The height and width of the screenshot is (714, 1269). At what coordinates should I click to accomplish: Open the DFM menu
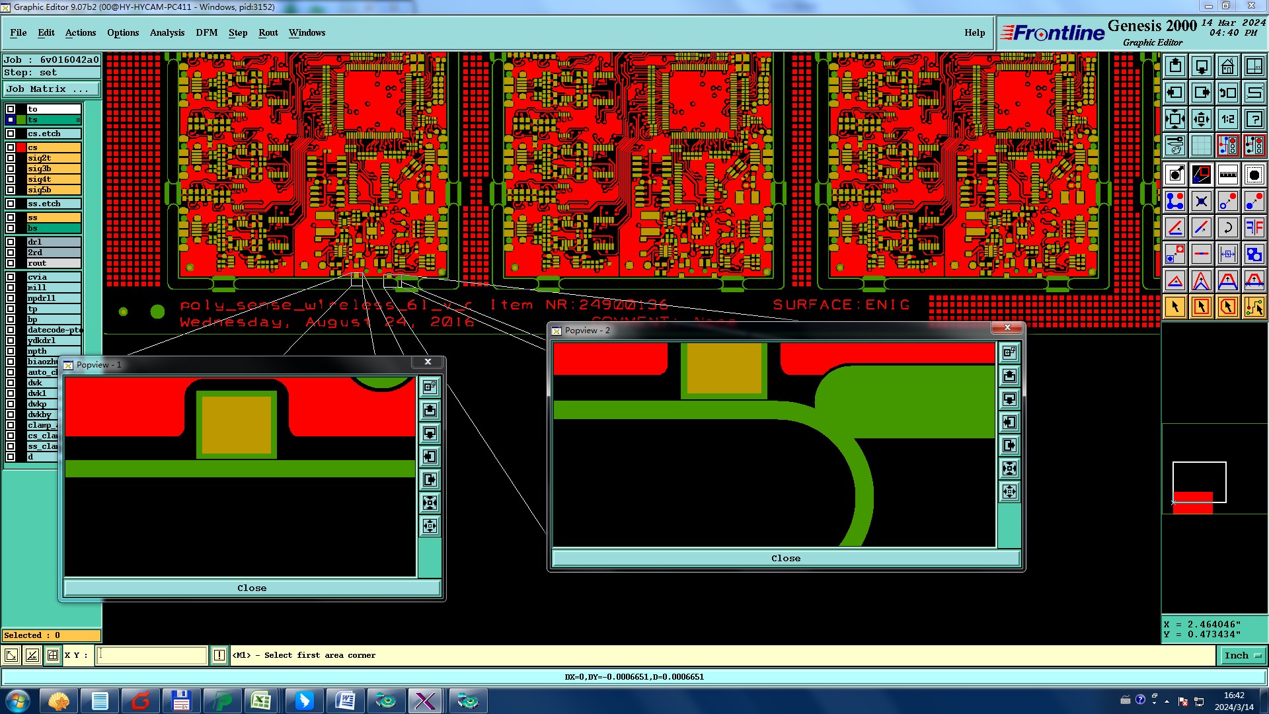(x=206, y=32)
